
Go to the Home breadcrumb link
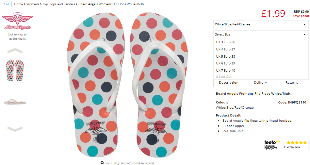pos(19,4)
